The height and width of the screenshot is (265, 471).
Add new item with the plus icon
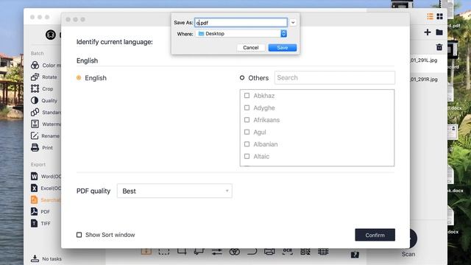click(428, 32)
